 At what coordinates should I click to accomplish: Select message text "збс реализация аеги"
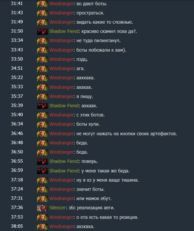(x=91, y=208)
